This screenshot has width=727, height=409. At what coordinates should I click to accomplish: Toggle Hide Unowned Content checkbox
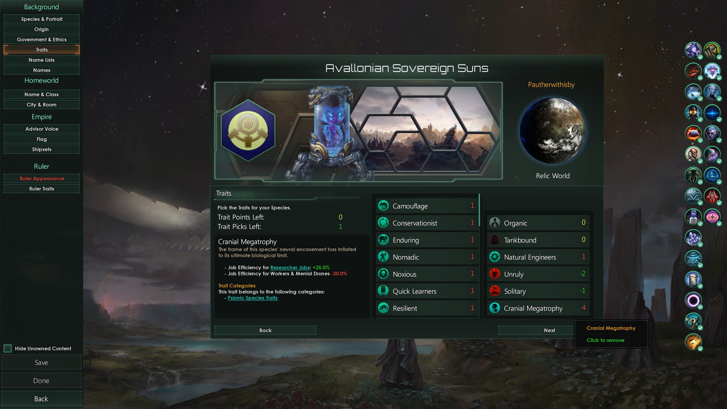tap(8, 348)
